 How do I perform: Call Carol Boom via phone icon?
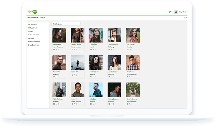[93, 49]
